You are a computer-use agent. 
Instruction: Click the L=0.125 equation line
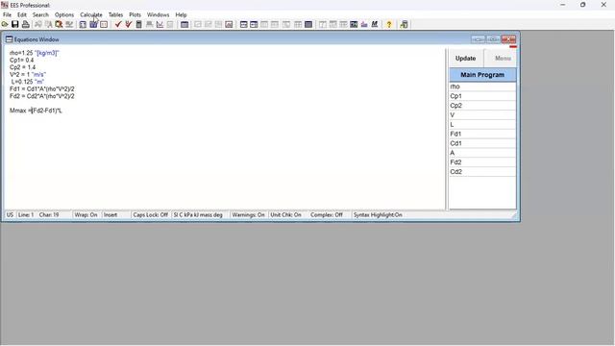click(x=28, y=82)
